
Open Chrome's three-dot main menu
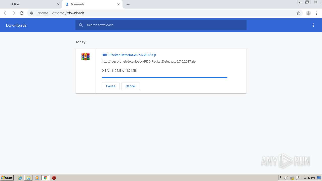click(316, 13)
